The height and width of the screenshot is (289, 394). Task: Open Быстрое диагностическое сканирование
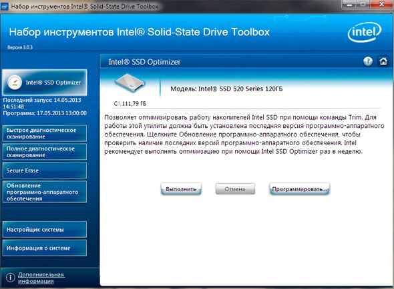coord(45,133)
